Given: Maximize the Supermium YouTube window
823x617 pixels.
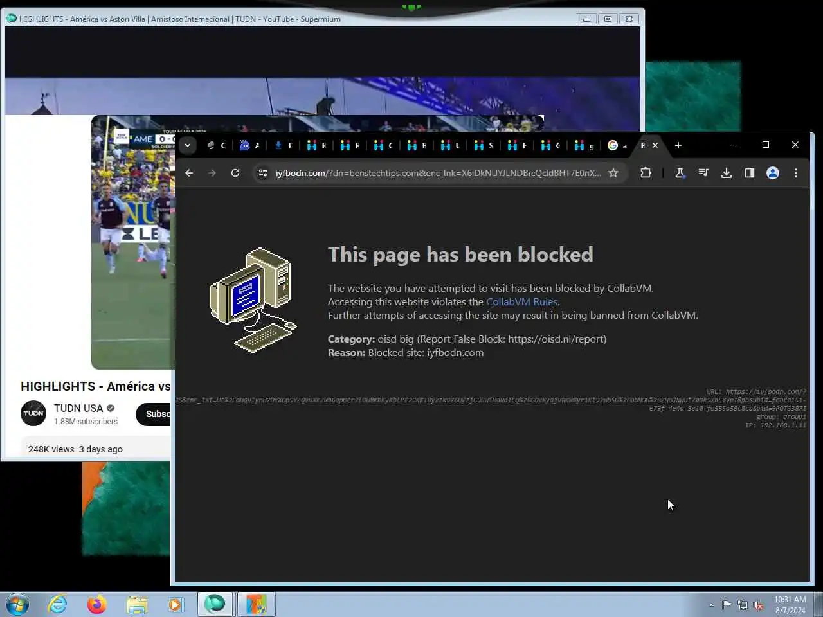Looking at the screenshot, I should pos(608,19).
